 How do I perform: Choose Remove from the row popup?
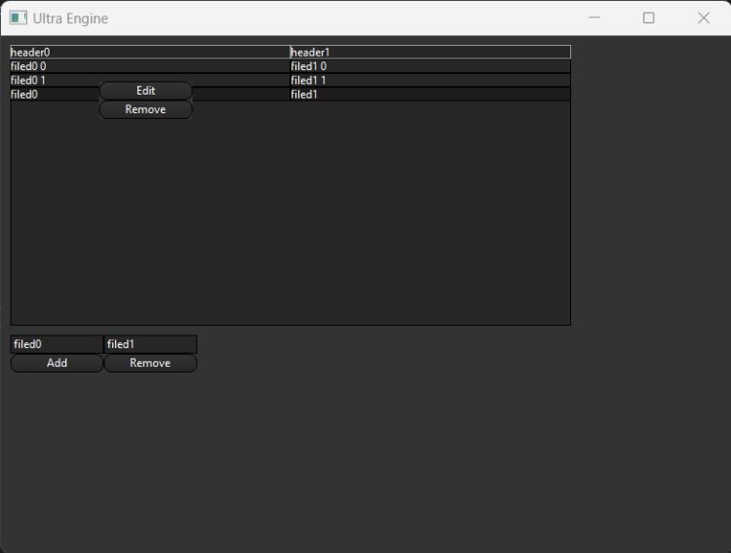(x=146, y=110)
